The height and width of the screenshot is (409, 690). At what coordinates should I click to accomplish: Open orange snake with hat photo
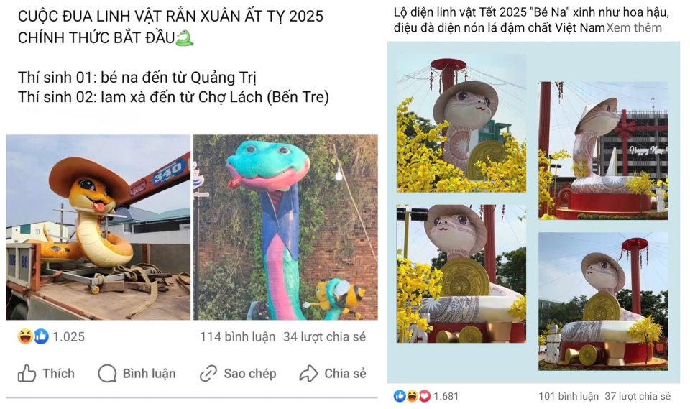click(x=98, y=227)
